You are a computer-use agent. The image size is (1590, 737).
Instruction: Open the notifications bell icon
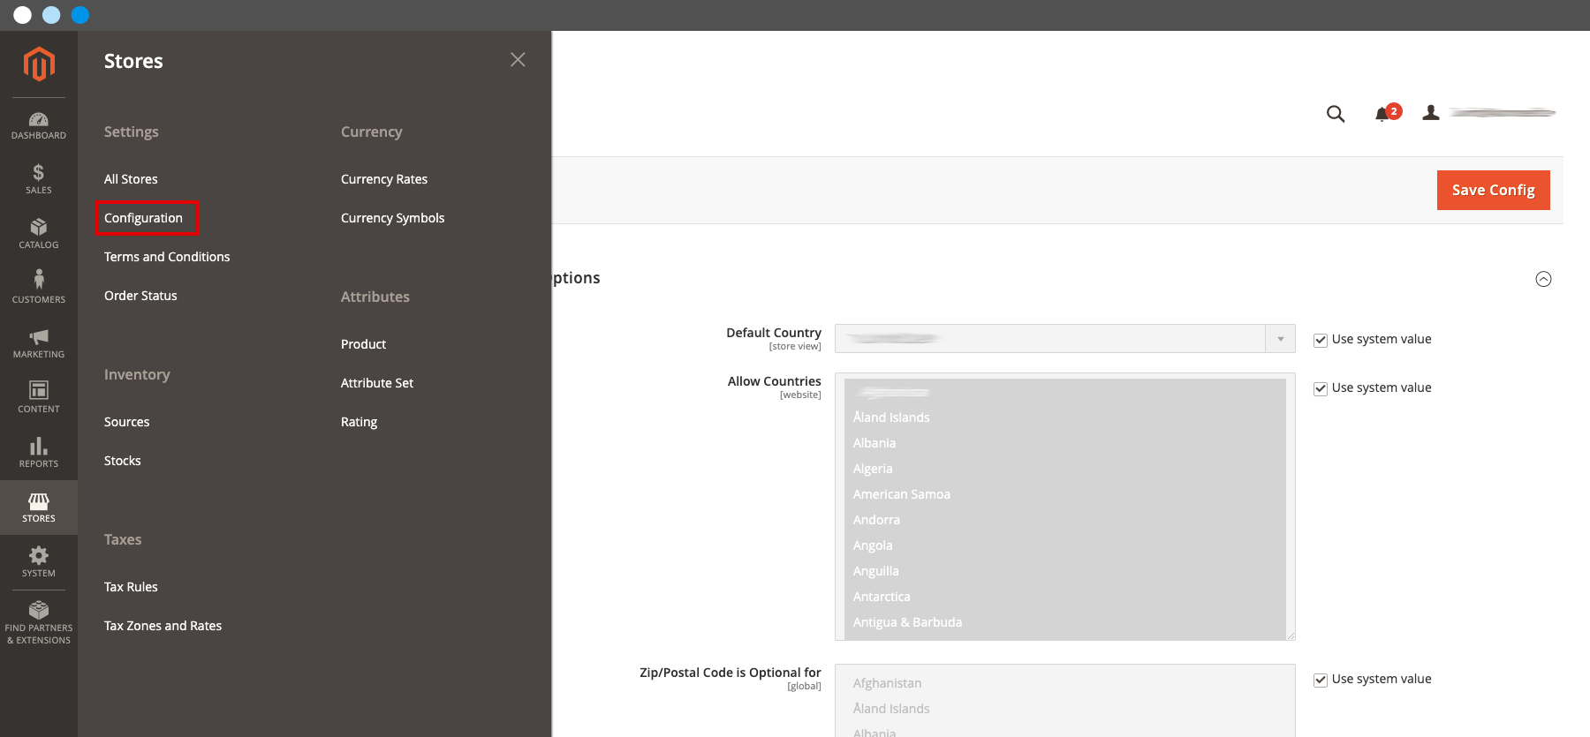1382,114
